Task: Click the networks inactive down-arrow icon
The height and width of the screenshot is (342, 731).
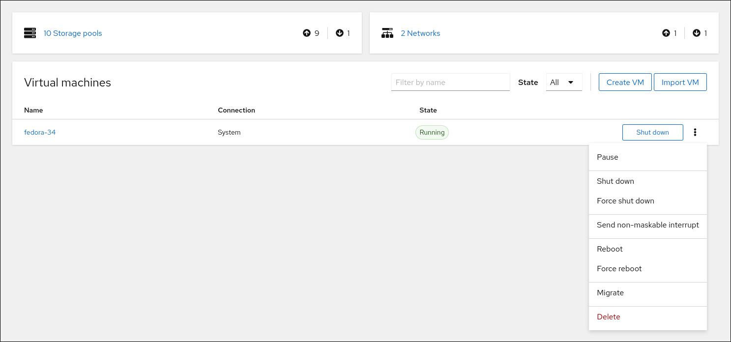Action: click(696, 33)
